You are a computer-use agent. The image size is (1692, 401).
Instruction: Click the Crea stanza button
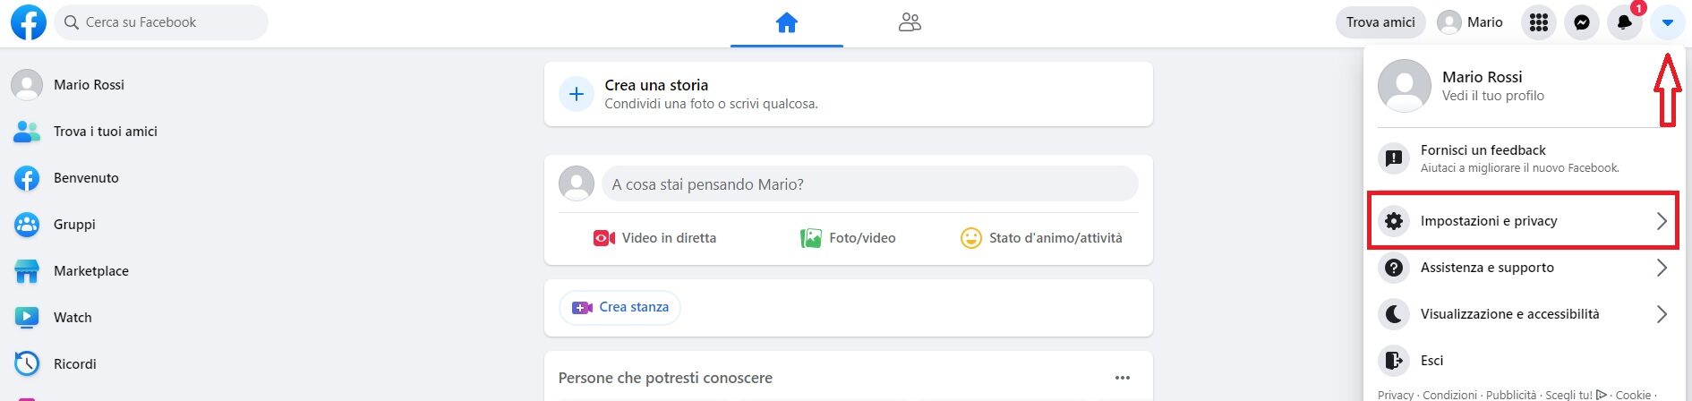click(x=620, y=307)
